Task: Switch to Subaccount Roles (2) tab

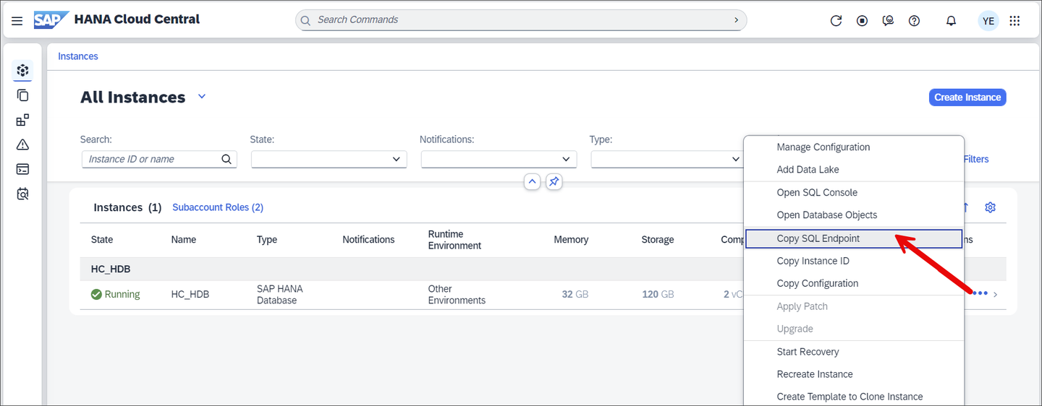Action: coord(218,207)
